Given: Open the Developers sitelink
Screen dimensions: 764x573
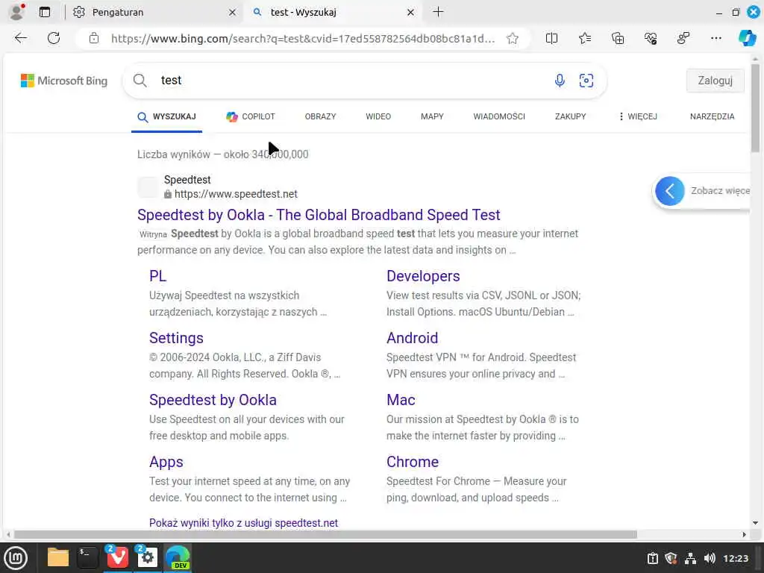Looking at the screenshot, I should 423,276.
